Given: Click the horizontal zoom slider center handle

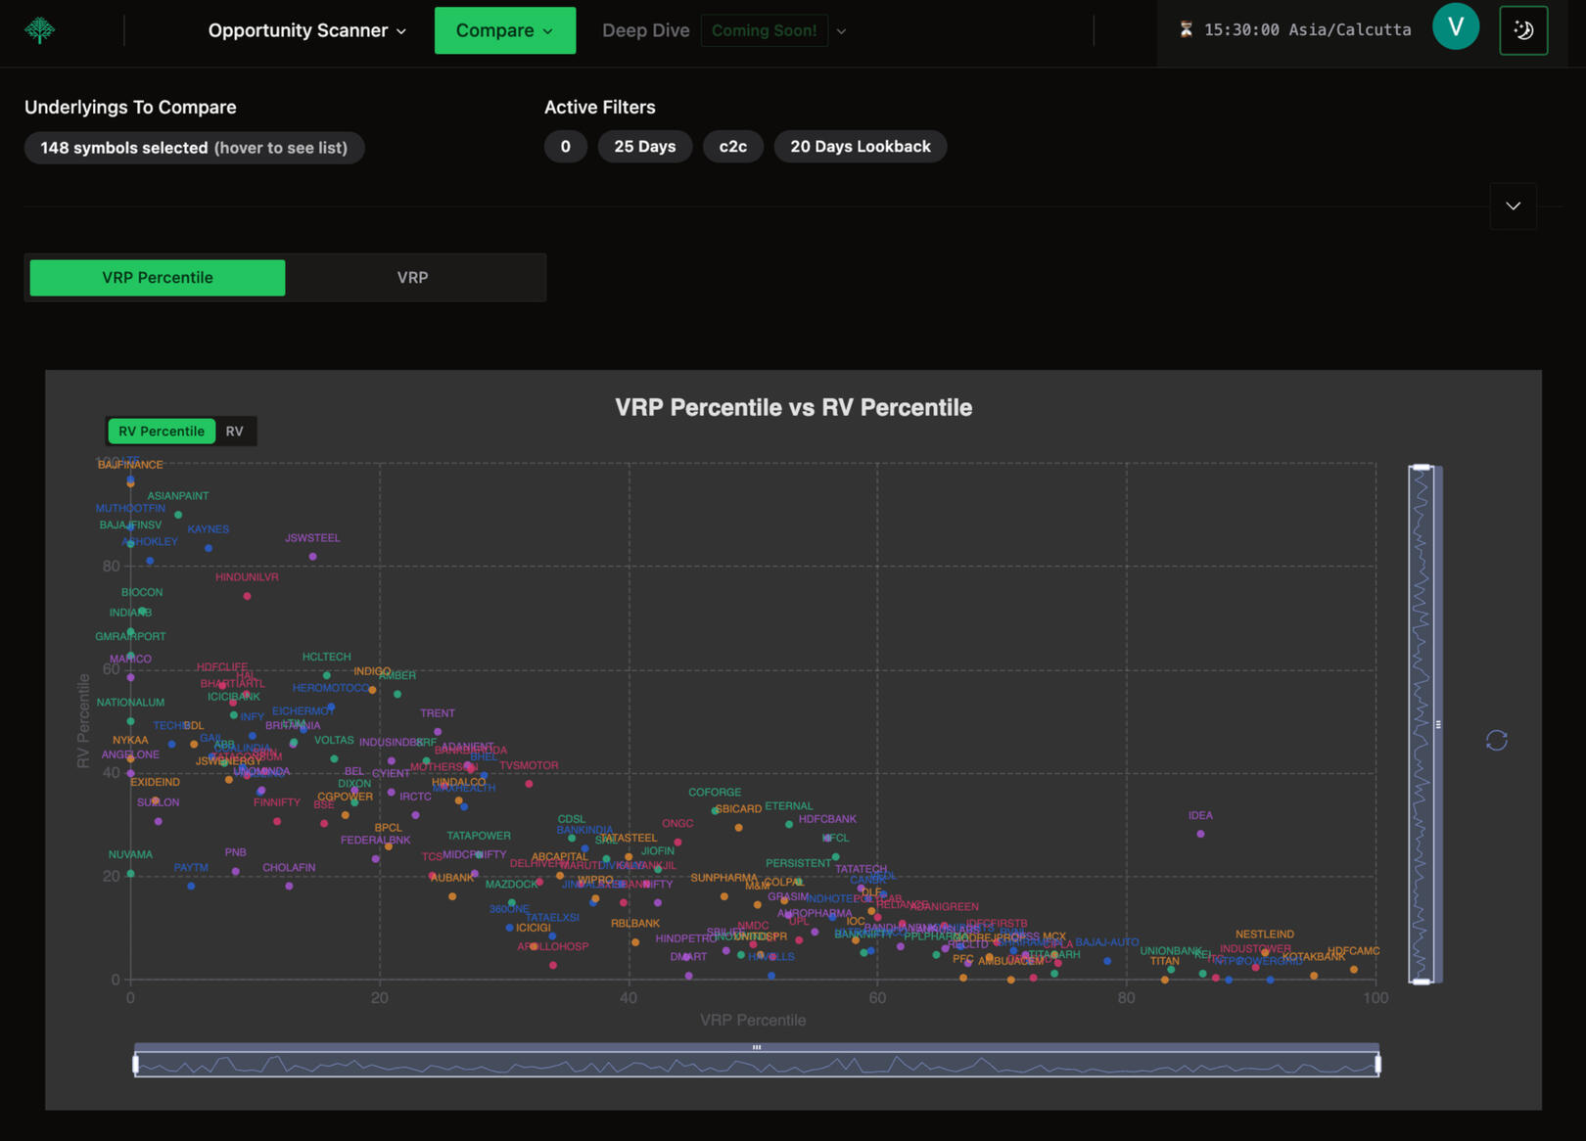Looking at the screenshot, I should 757,1047.
